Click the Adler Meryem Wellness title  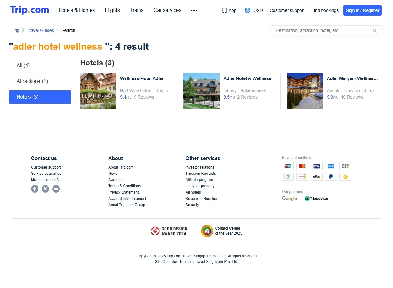[352, 78]
